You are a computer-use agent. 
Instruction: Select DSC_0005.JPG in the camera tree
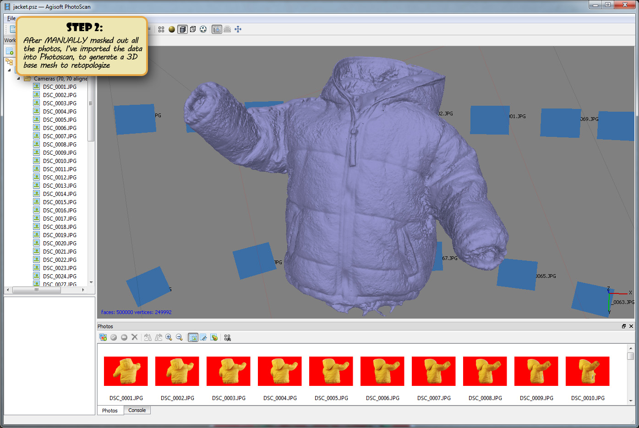[x=60, y=119]
